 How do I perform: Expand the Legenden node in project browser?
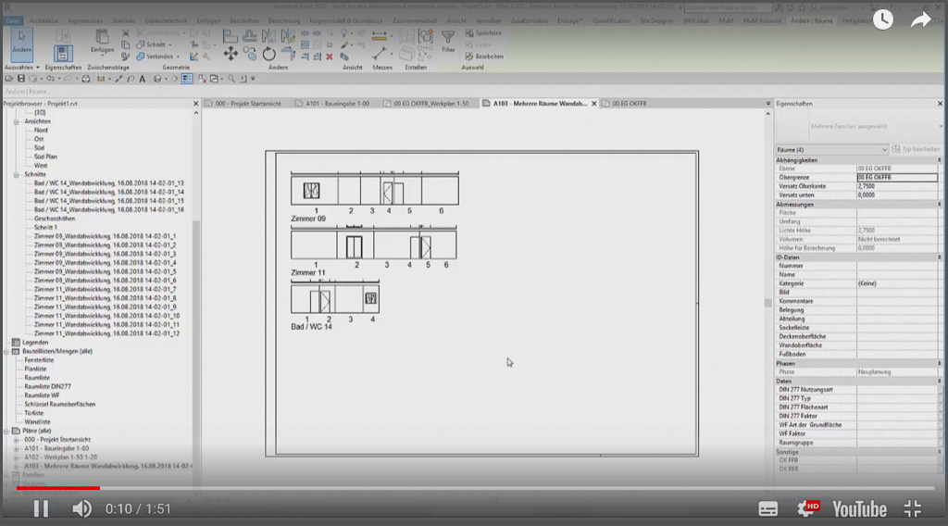[x=8, y=342]
